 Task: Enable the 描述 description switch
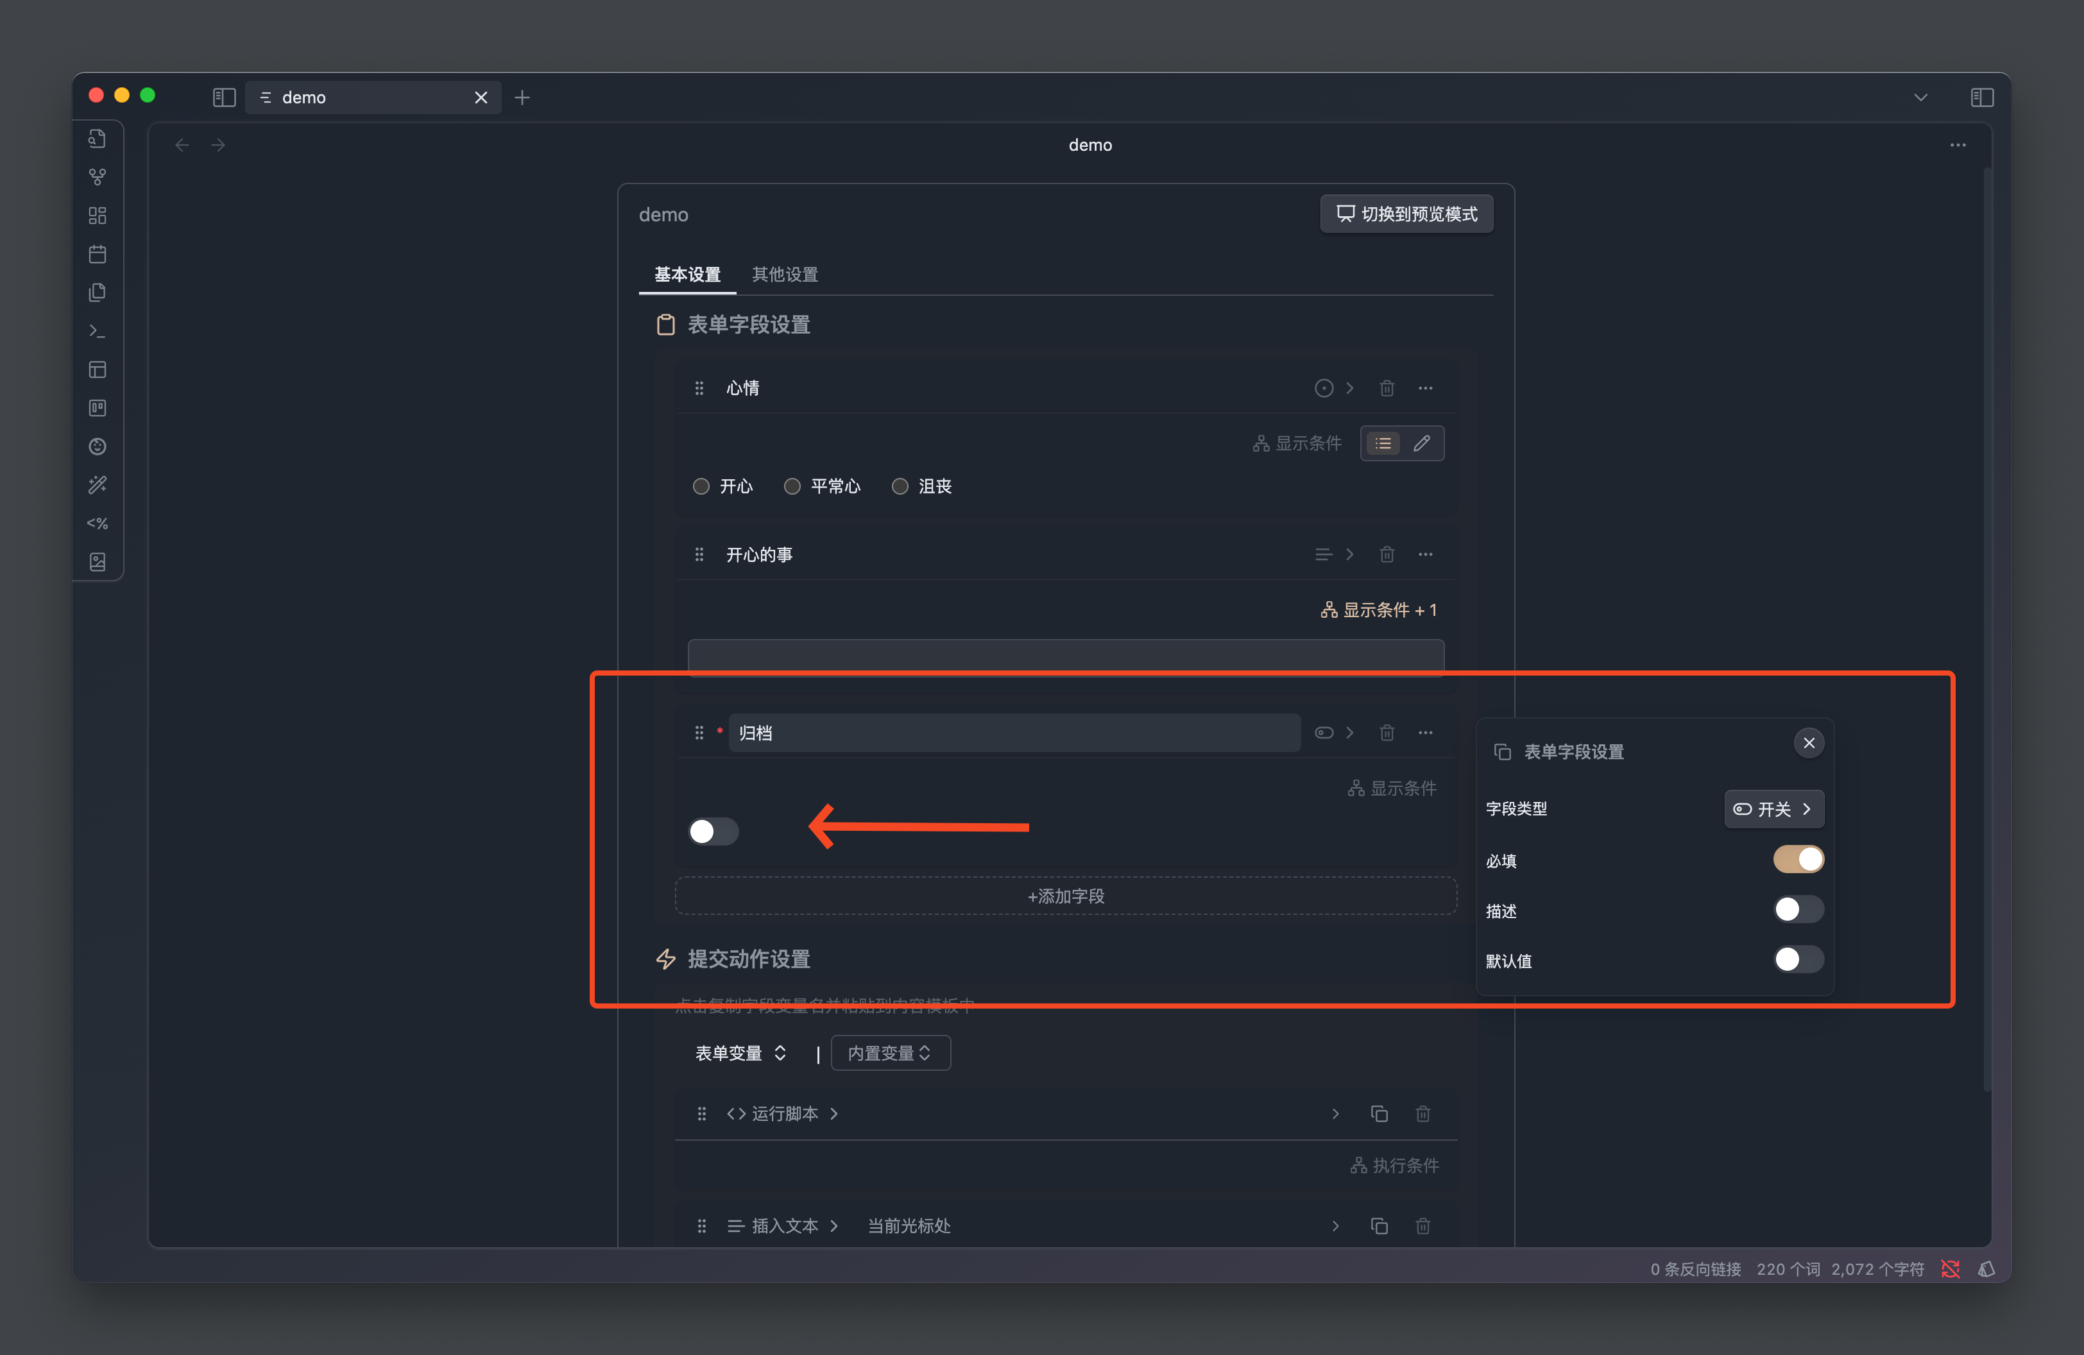pyautogui.click(x=1798, y=910)
